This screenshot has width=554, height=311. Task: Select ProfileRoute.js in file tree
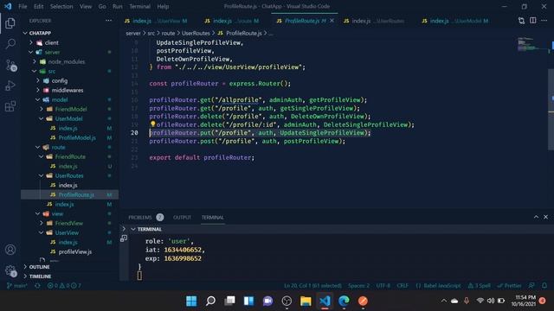pos(69,194)
